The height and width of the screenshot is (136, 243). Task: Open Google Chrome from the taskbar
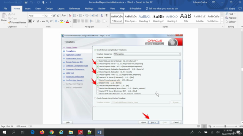tap(52, 132)
